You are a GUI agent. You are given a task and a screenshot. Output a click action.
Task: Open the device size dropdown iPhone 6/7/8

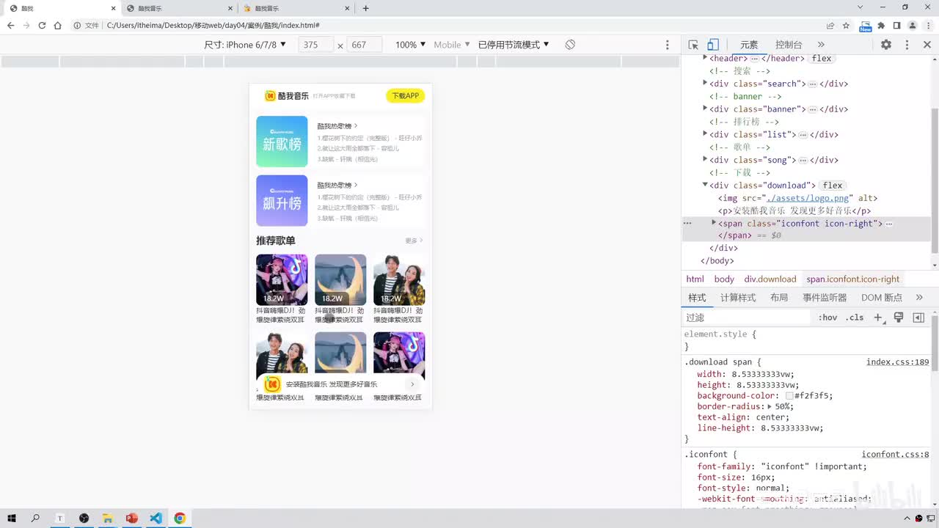point(245,45)
